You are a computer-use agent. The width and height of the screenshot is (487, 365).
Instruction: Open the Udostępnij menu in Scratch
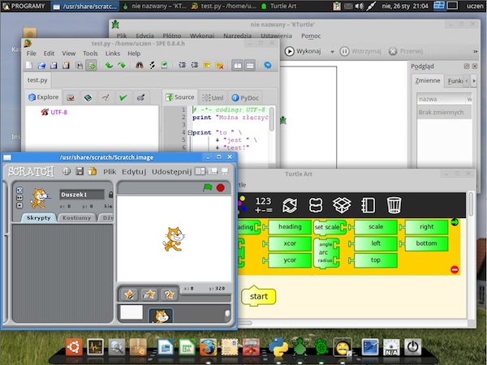[171, 172]
